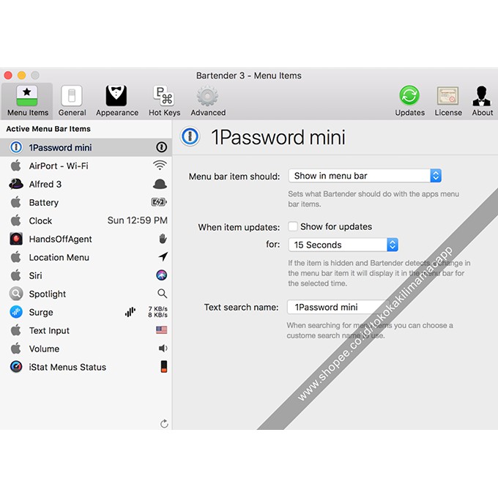Select the Text Input list item

coord(86,330)
